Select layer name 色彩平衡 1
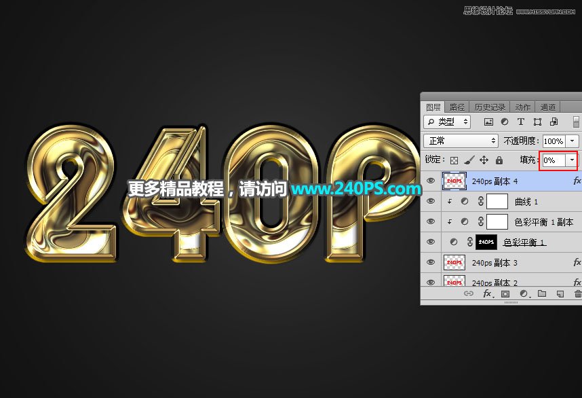The image size is (582, 398). point(524,242)
